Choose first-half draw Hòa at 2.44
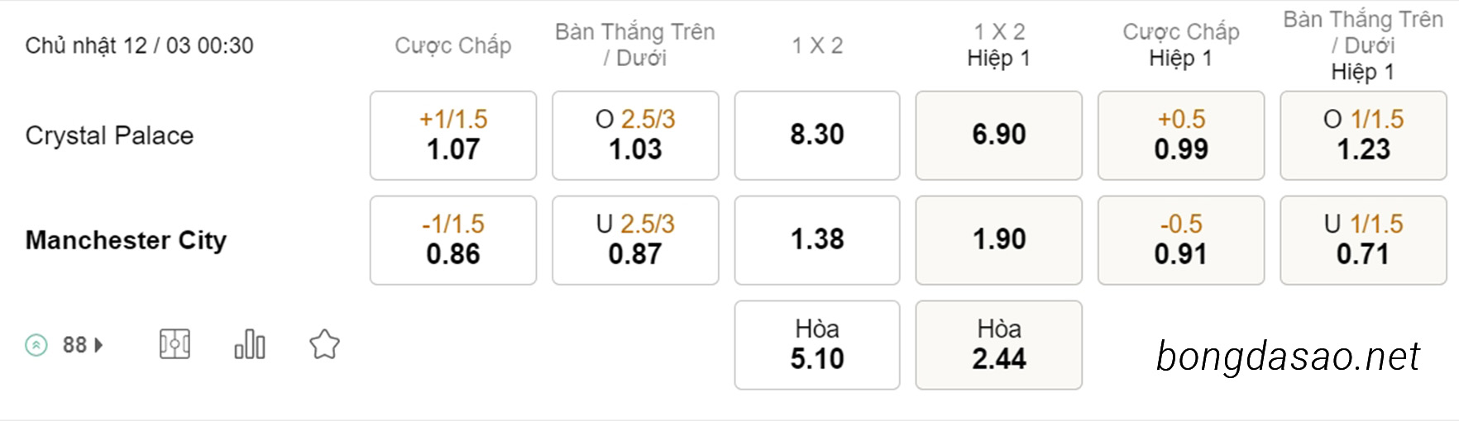Viewport: 1459px width, 421px height. tap(999, 345)
